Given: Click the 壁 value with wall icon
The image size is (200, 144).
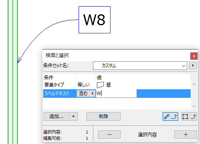Looking at the screenshot, I should coord(104,85).
